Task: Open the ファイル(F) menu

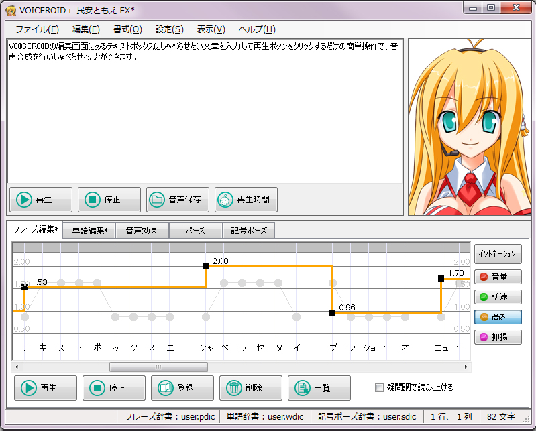Action: [37, 29]
